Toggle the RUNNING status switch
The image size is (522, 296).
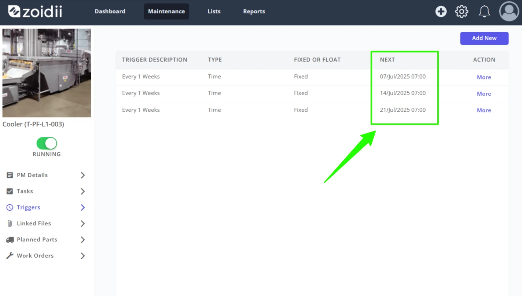(x=47, y=143)
